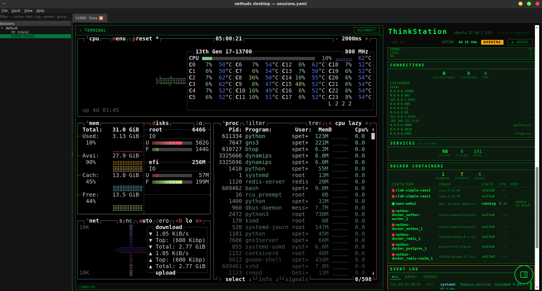The image size is (542, 291).
Task: Click netbox-docker_postgres_1 container row
Action: tap(461, 247)
